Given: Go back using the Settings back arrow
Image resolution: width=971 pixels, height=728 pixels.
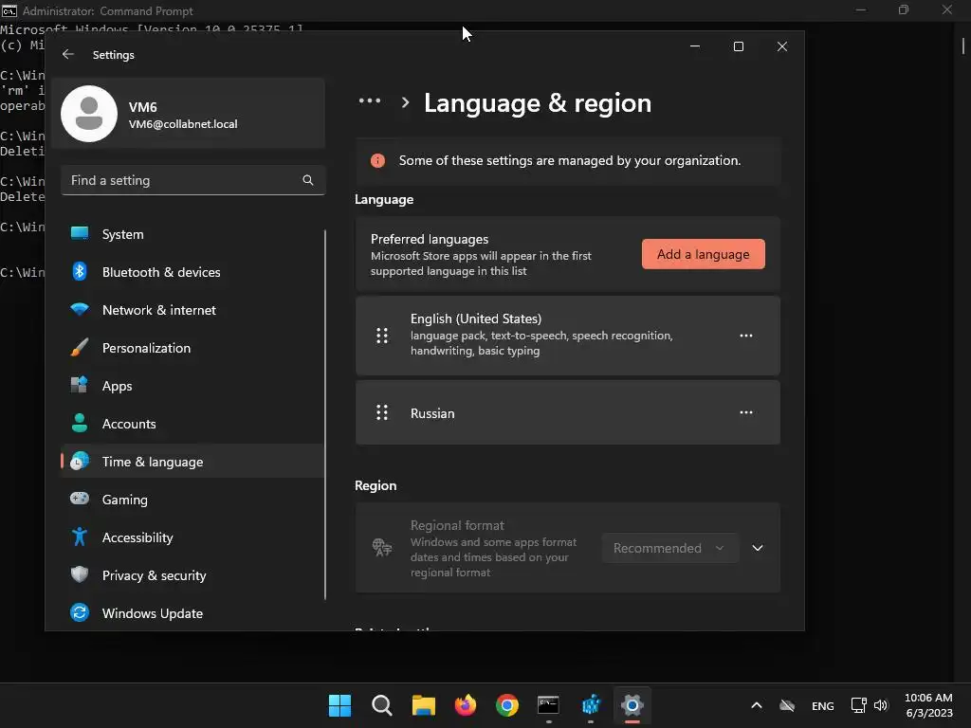Looking at the screenshot, I should (x=68, y=54).
